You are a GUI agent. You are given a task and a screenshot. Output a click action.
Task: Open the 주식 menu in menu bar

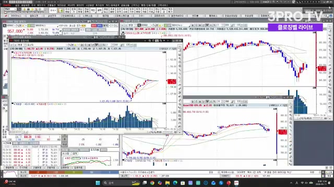click(33, 5)
